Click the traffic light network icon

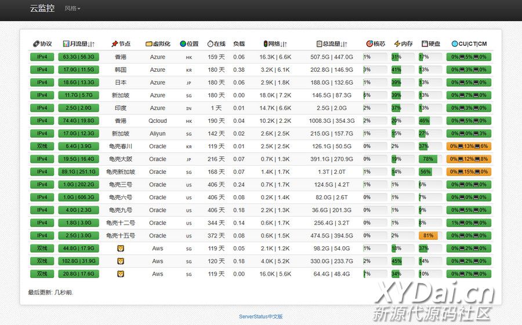click(x=266, y=44)
